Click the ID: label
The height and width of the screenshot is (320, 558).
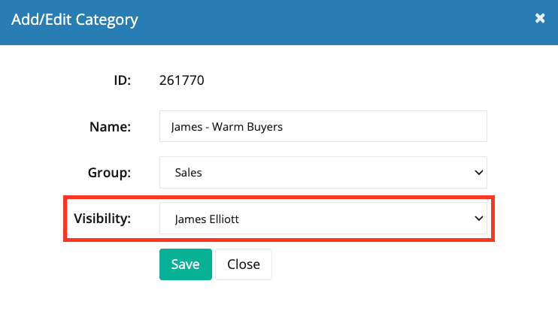pos(122,80)
